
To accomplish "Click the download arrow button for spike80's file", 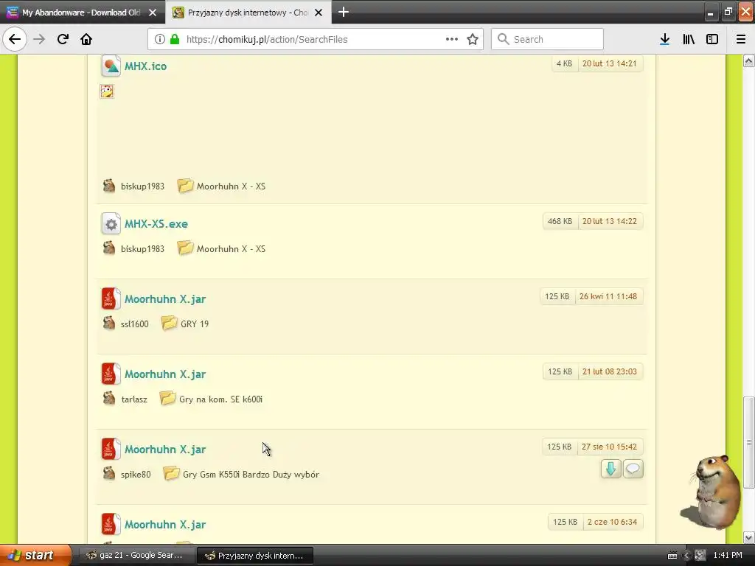I will point(611,469).
